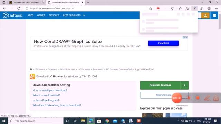Open the Browsers breadcrumb link
Screen dimensions: 221x124
point(52,69)
